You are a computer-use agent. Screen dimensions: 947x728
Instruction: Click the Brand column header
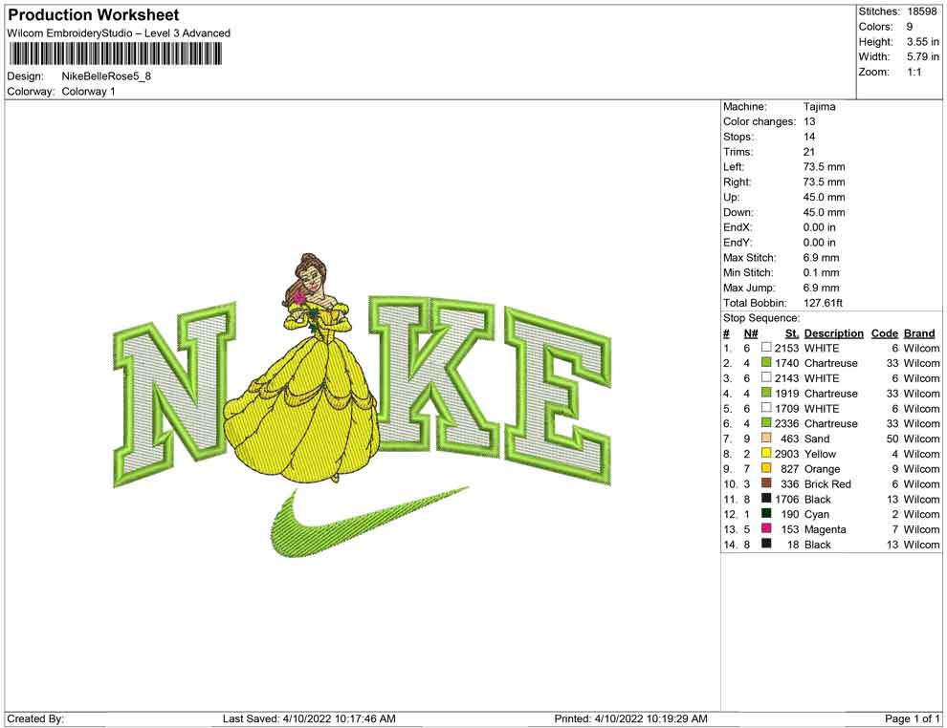point(919,333)
